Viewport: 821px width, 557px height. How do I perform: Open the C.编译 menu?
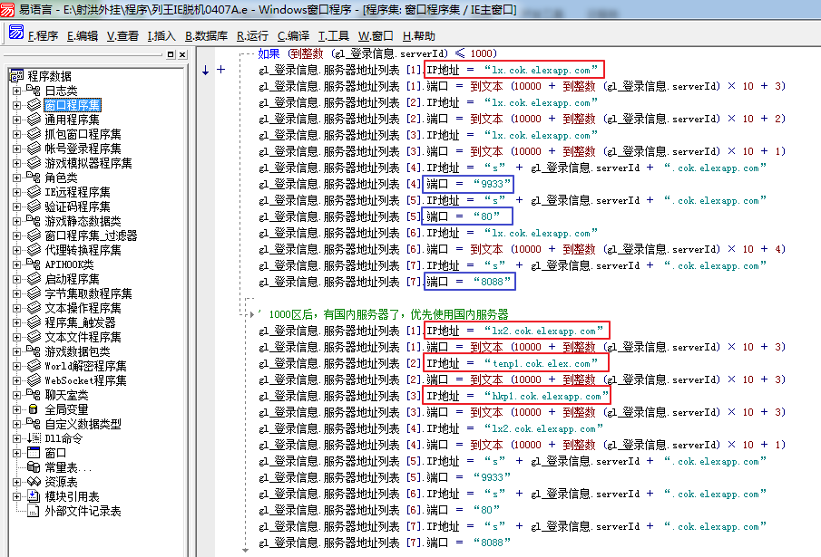pyautogui.click(x=292, y=35)
